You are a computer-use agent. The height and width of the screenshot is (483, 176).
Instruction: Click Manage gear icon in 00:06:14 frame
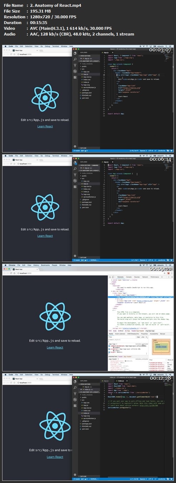click(x=75, y=255)
